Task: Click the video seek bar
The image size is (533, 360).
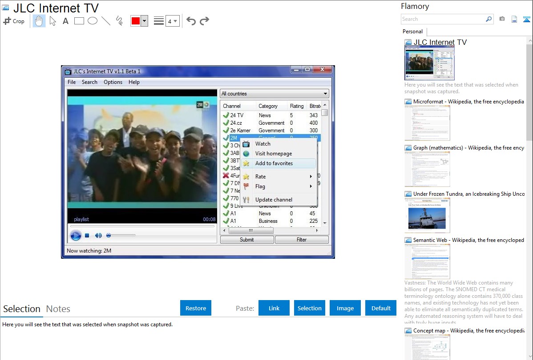Action: click(x=142, y=226)
